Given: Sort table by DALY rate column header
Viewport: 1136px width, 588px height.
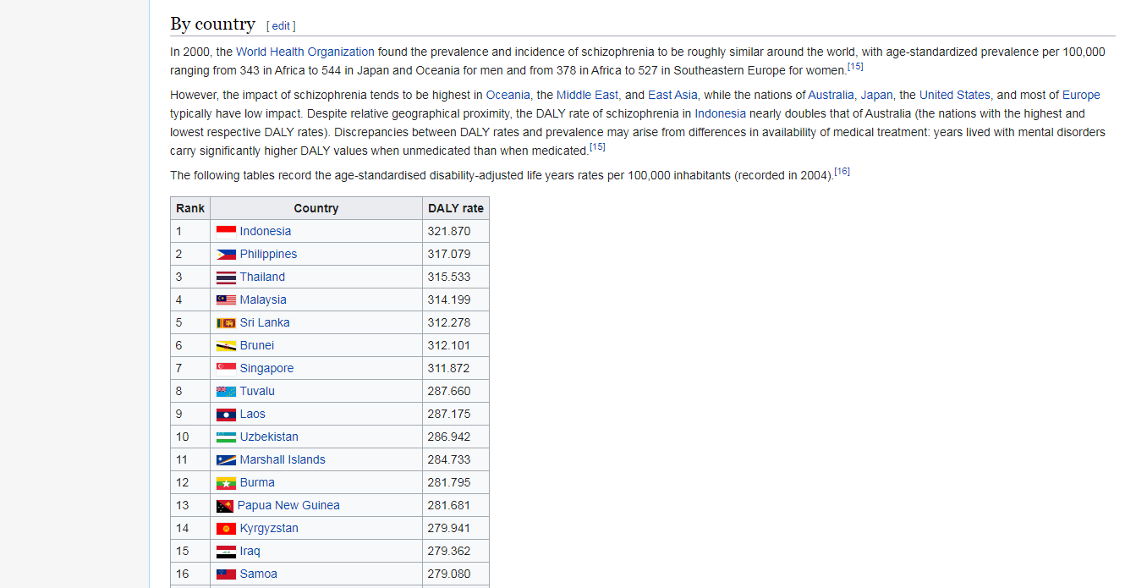Looking at the screenshot, I should 455,208.
